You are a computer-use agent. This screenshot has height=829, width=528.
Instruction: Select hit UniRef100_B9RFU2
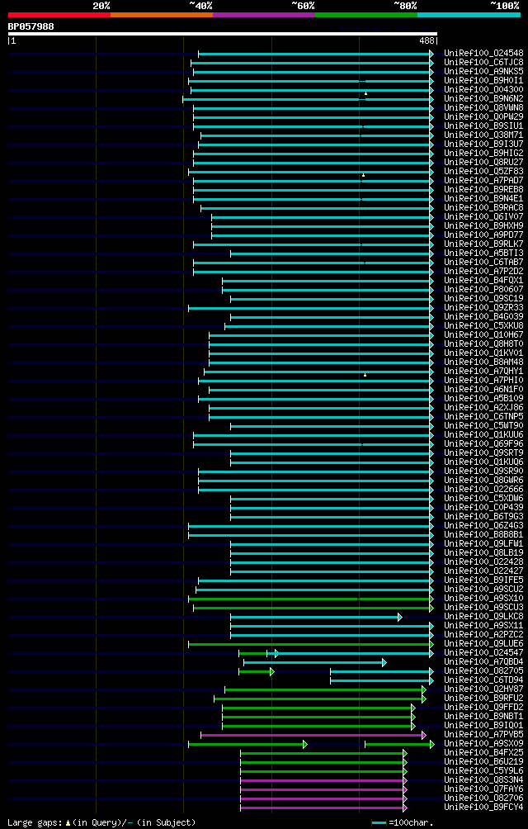pos(483,699)
